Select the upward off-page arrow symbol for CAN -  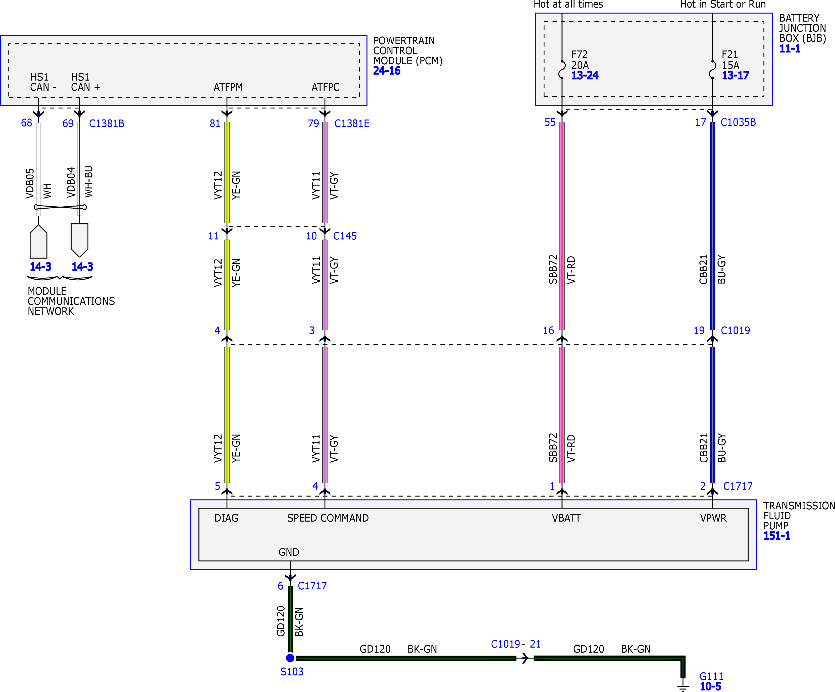pyautogui.click(x=39, y=241)
